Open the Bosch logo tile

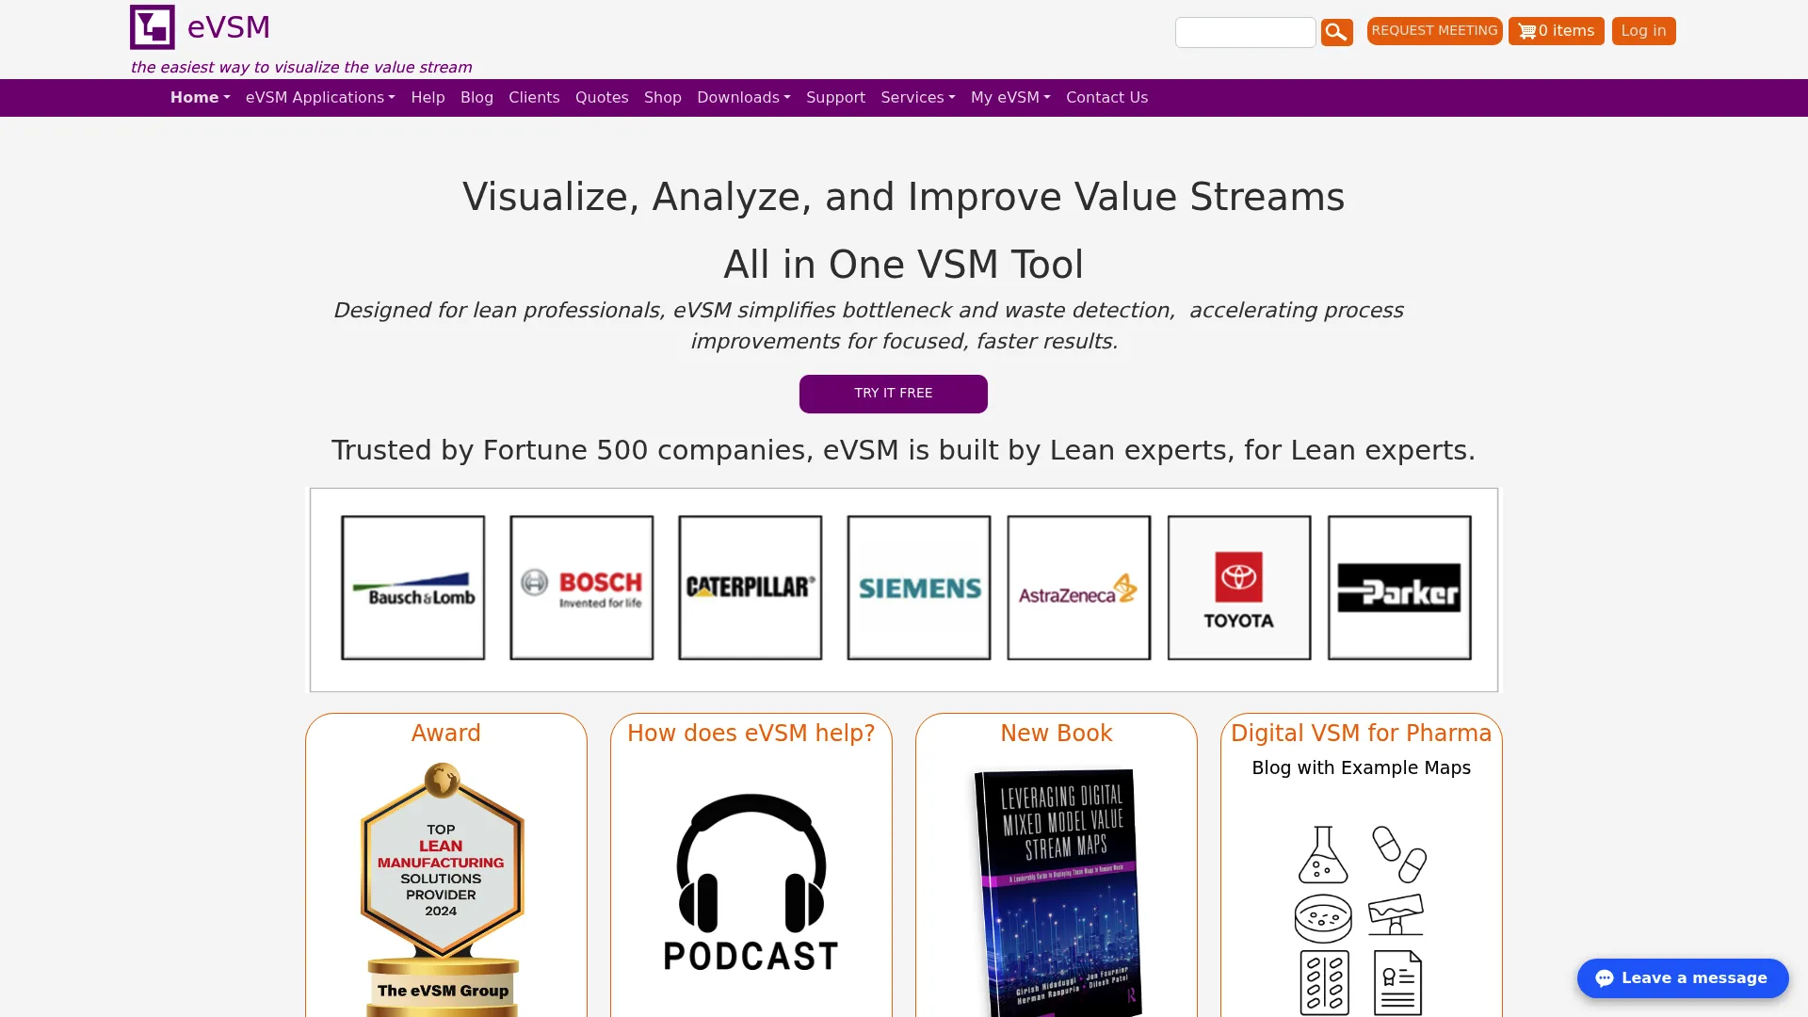pos(582,588)
